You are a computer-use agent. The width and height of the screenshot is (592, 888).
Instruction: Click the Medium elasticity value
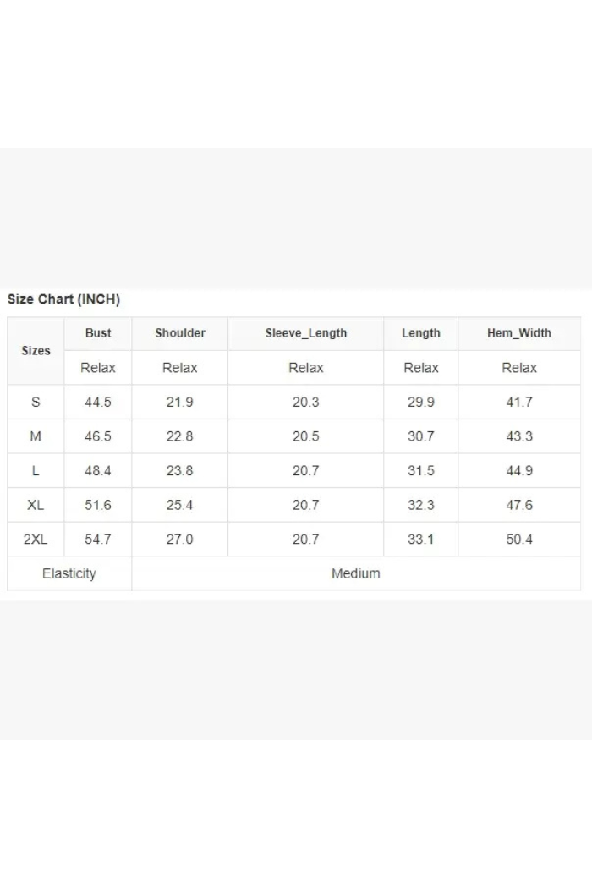click(355, 573)
